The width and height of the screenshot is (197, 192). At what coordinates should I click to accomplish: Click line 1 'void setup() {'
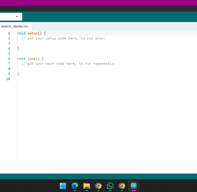click(32, 33)
